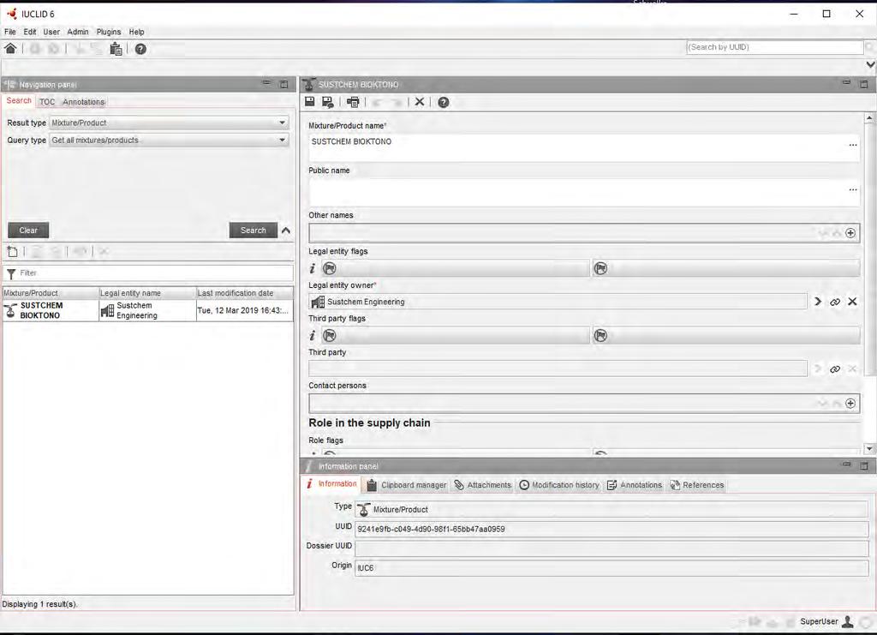Open the help icon in main toolbar

pyautogui.click(x=140, y=49)
